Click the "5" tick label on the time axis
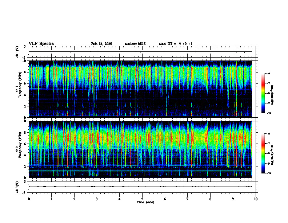The height and width of the screenshot is (223, 288). (142, 199)
